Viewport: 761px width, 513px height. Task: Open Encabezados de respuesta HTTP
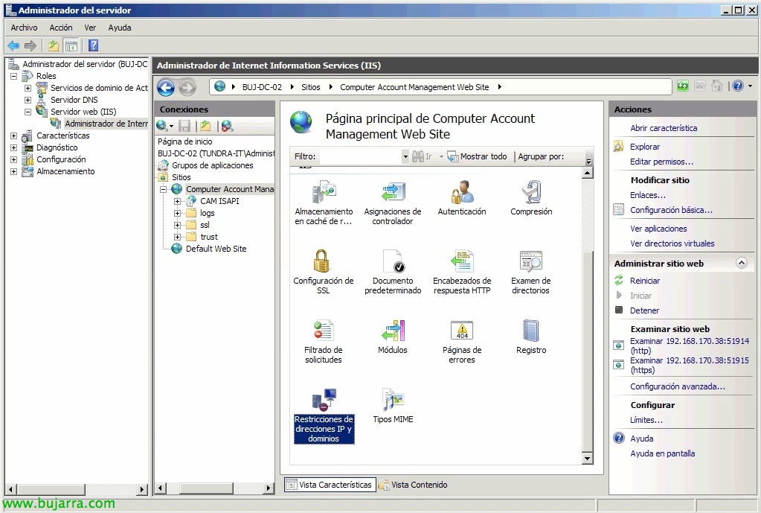click(461, 272)
